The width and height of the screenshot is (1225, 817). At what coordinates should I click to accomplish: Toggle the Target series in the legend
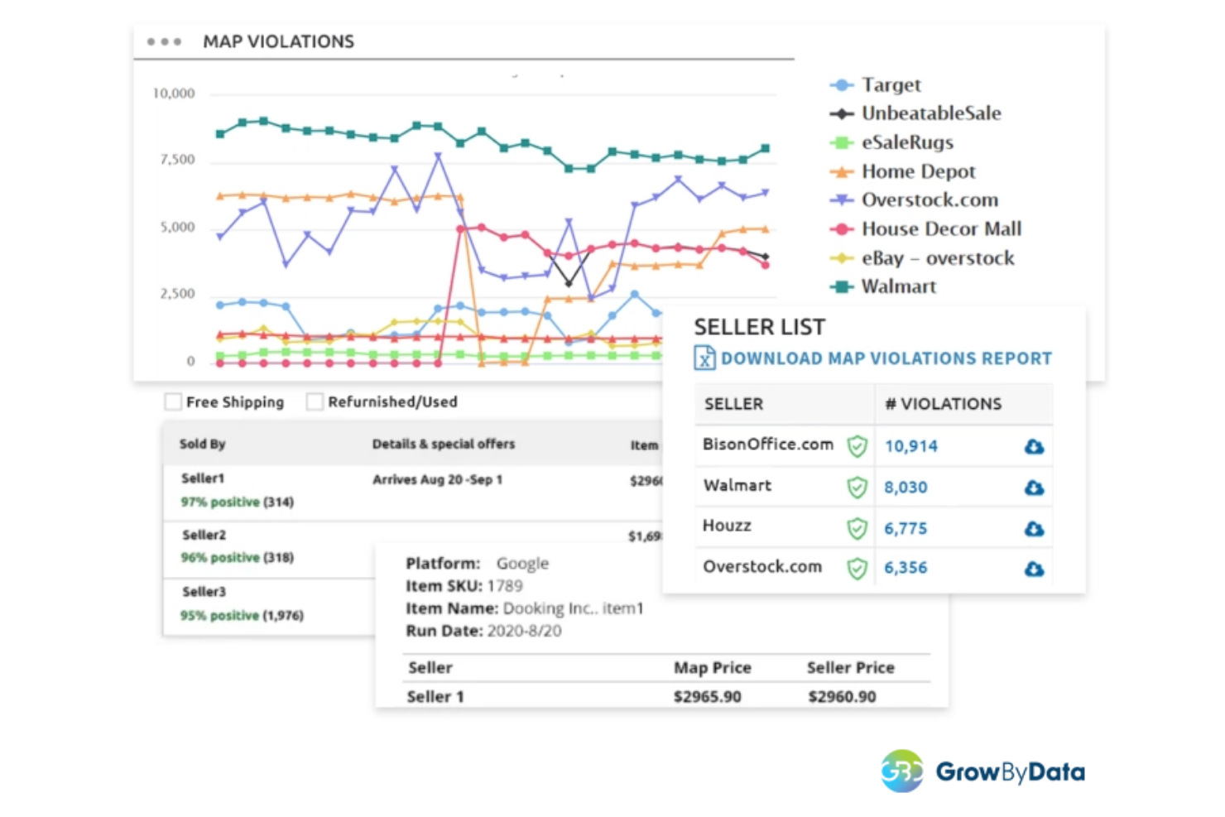pos(876,84)
